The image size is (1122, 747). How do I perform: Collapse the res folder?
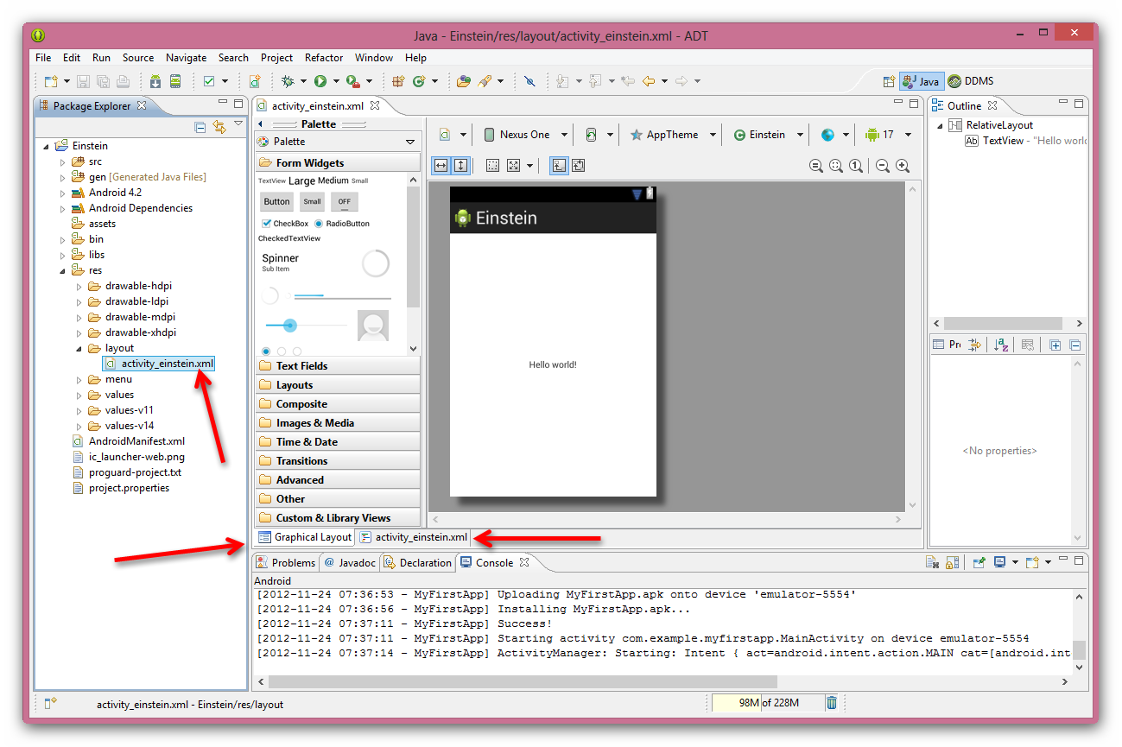(x=62, y=270)
